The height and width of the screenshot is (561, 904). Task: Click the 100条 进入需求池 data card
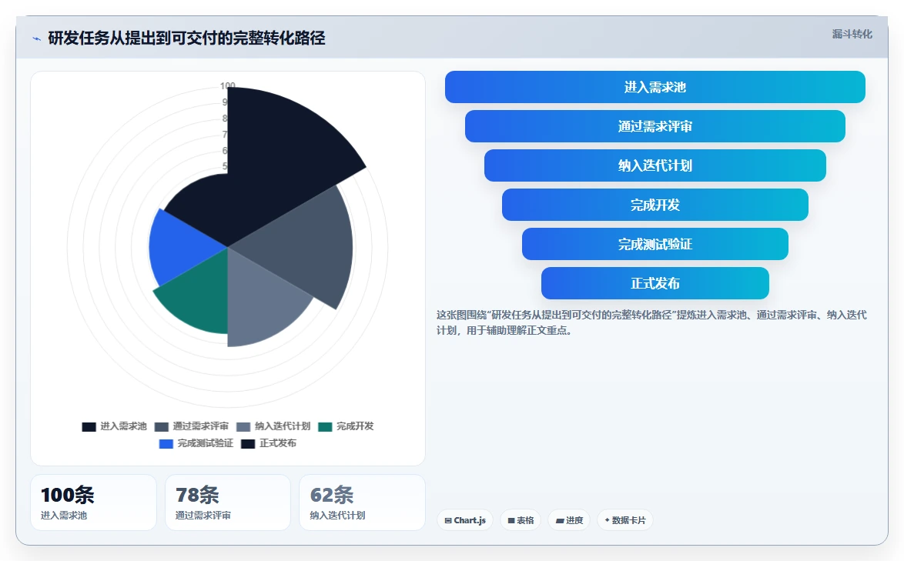pyautogui.click(x=93, y=503)
